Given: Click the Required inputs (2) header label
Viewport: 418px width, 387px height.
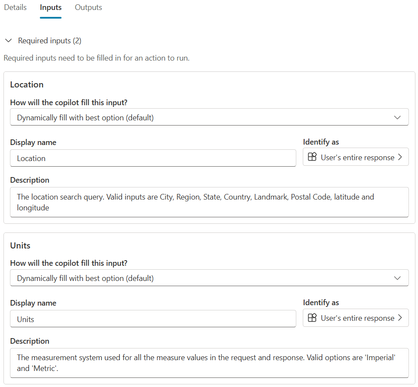Looking at the screenshot, I should pos(49,41).
